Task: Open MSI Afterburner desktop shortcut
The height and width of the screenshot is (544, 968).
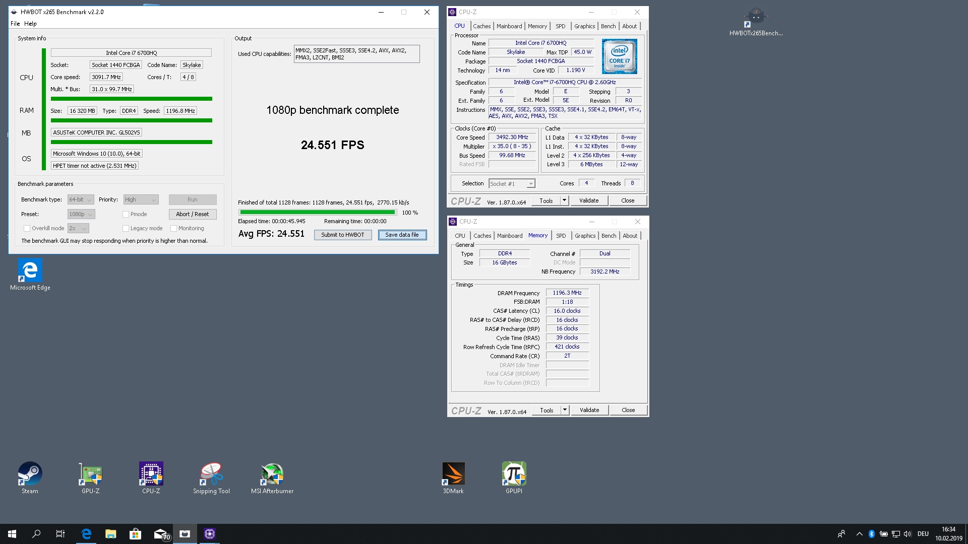Action: pos(272,478)
